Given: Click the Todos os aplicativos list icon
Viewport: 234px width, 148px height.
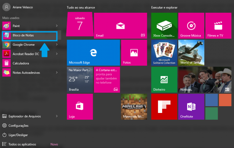Looking at the screenshot, I should coord(4,144).
